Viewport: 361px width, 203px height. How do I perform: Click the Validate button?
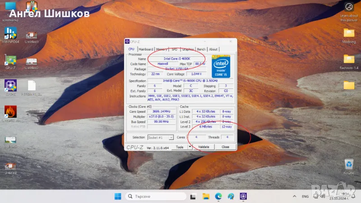(x=204, y=147)
